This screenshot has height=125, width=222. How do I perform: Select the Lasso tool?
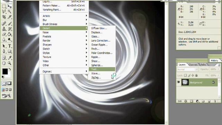(x=4, y=11)
